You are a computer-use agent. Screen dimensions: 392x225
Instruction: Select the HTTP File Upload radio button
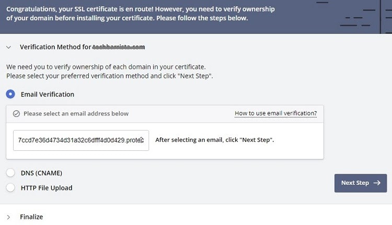coord(10,187)
